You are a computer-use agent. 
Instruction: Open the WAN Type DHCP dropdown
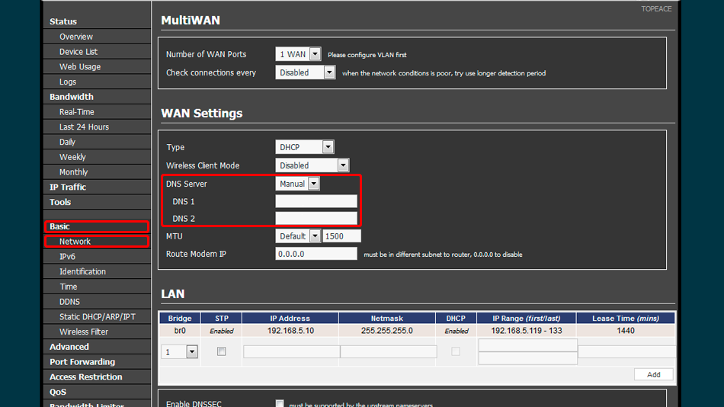coord(304,147)
